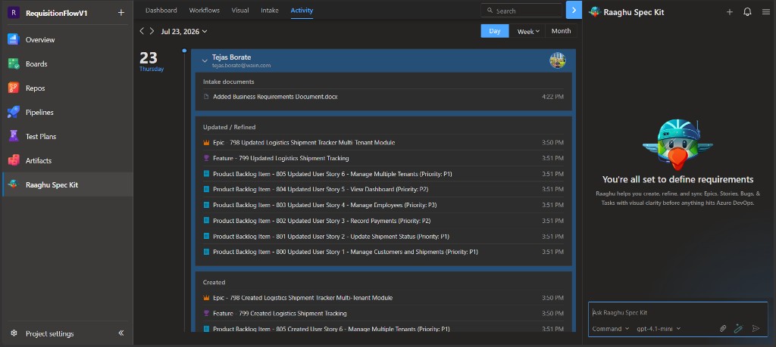Open the Artifacts icon

click(x=14, y=160)
